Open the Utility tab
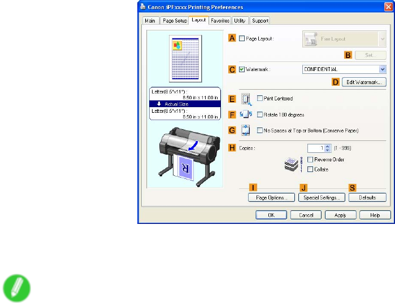The image size is (395, 304). tap(240, 21)
